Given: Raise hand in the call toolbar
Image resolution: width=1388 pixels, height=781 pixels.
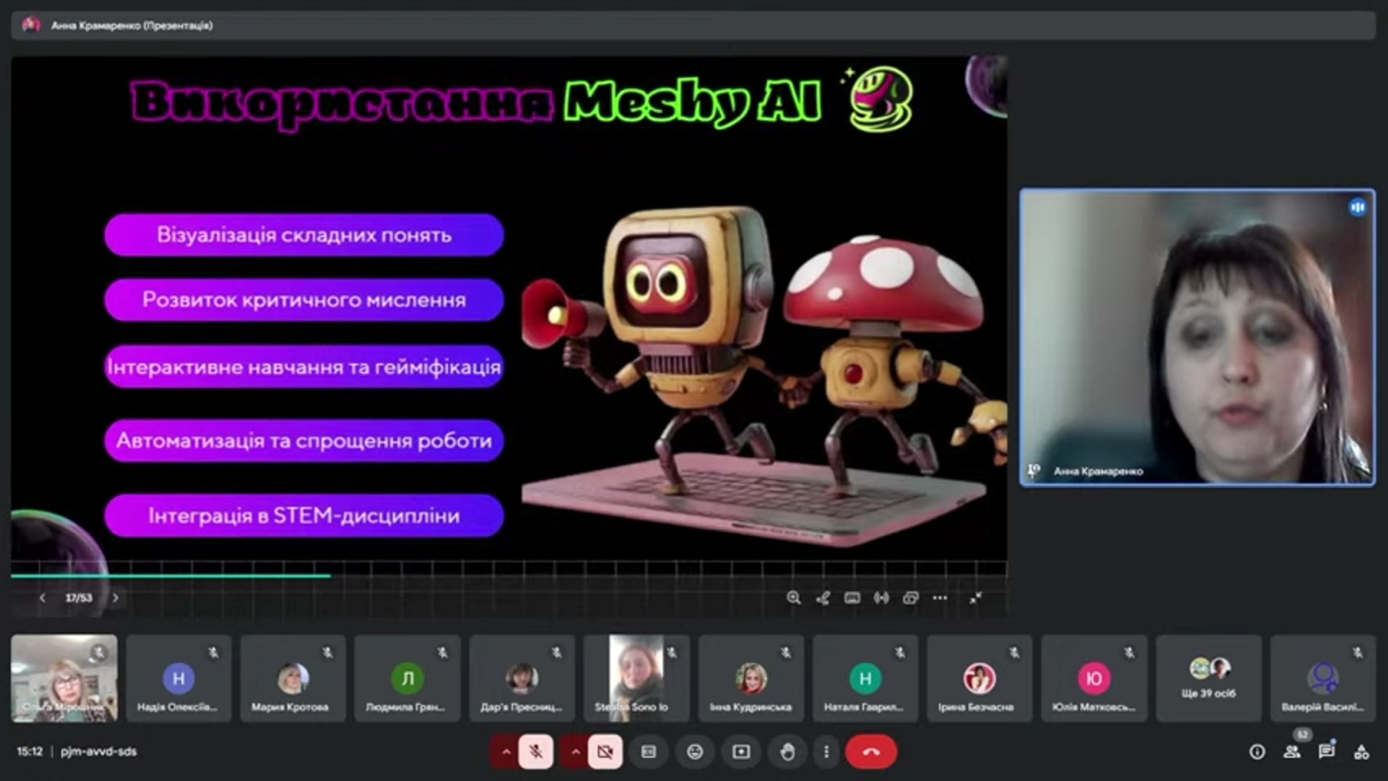Looking at the screenshot, I should click(x=787, y=751).
